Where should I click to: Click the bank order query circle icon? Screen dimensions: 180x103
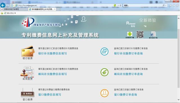click(104, 51)
